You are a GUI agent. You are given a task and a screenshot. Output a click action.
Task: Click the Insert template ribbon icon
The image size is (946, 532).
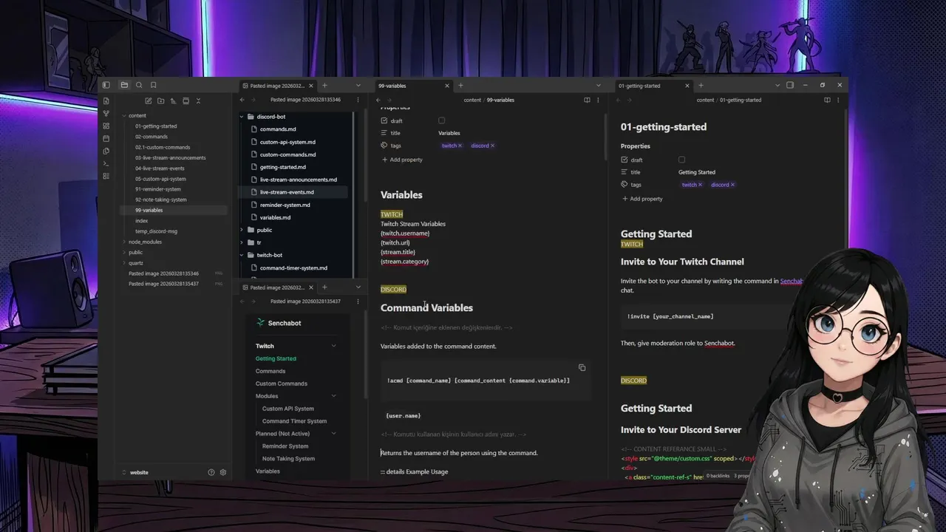pyautogui.click(x=106, y=151)
